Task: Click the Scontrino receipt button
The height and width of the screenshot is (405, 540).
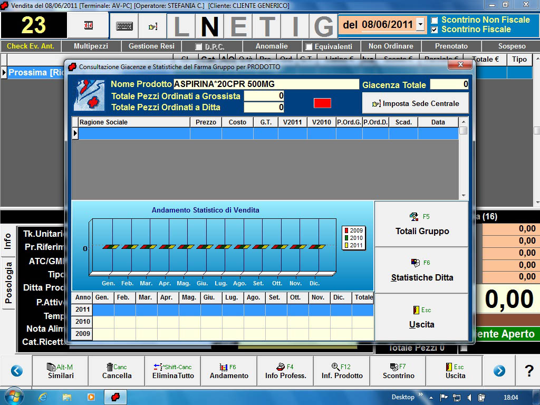Action: (398, 371)
